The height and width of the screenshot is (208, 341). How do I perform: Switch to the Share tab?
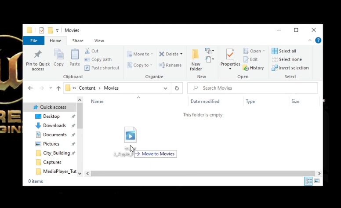click(78, 41)
